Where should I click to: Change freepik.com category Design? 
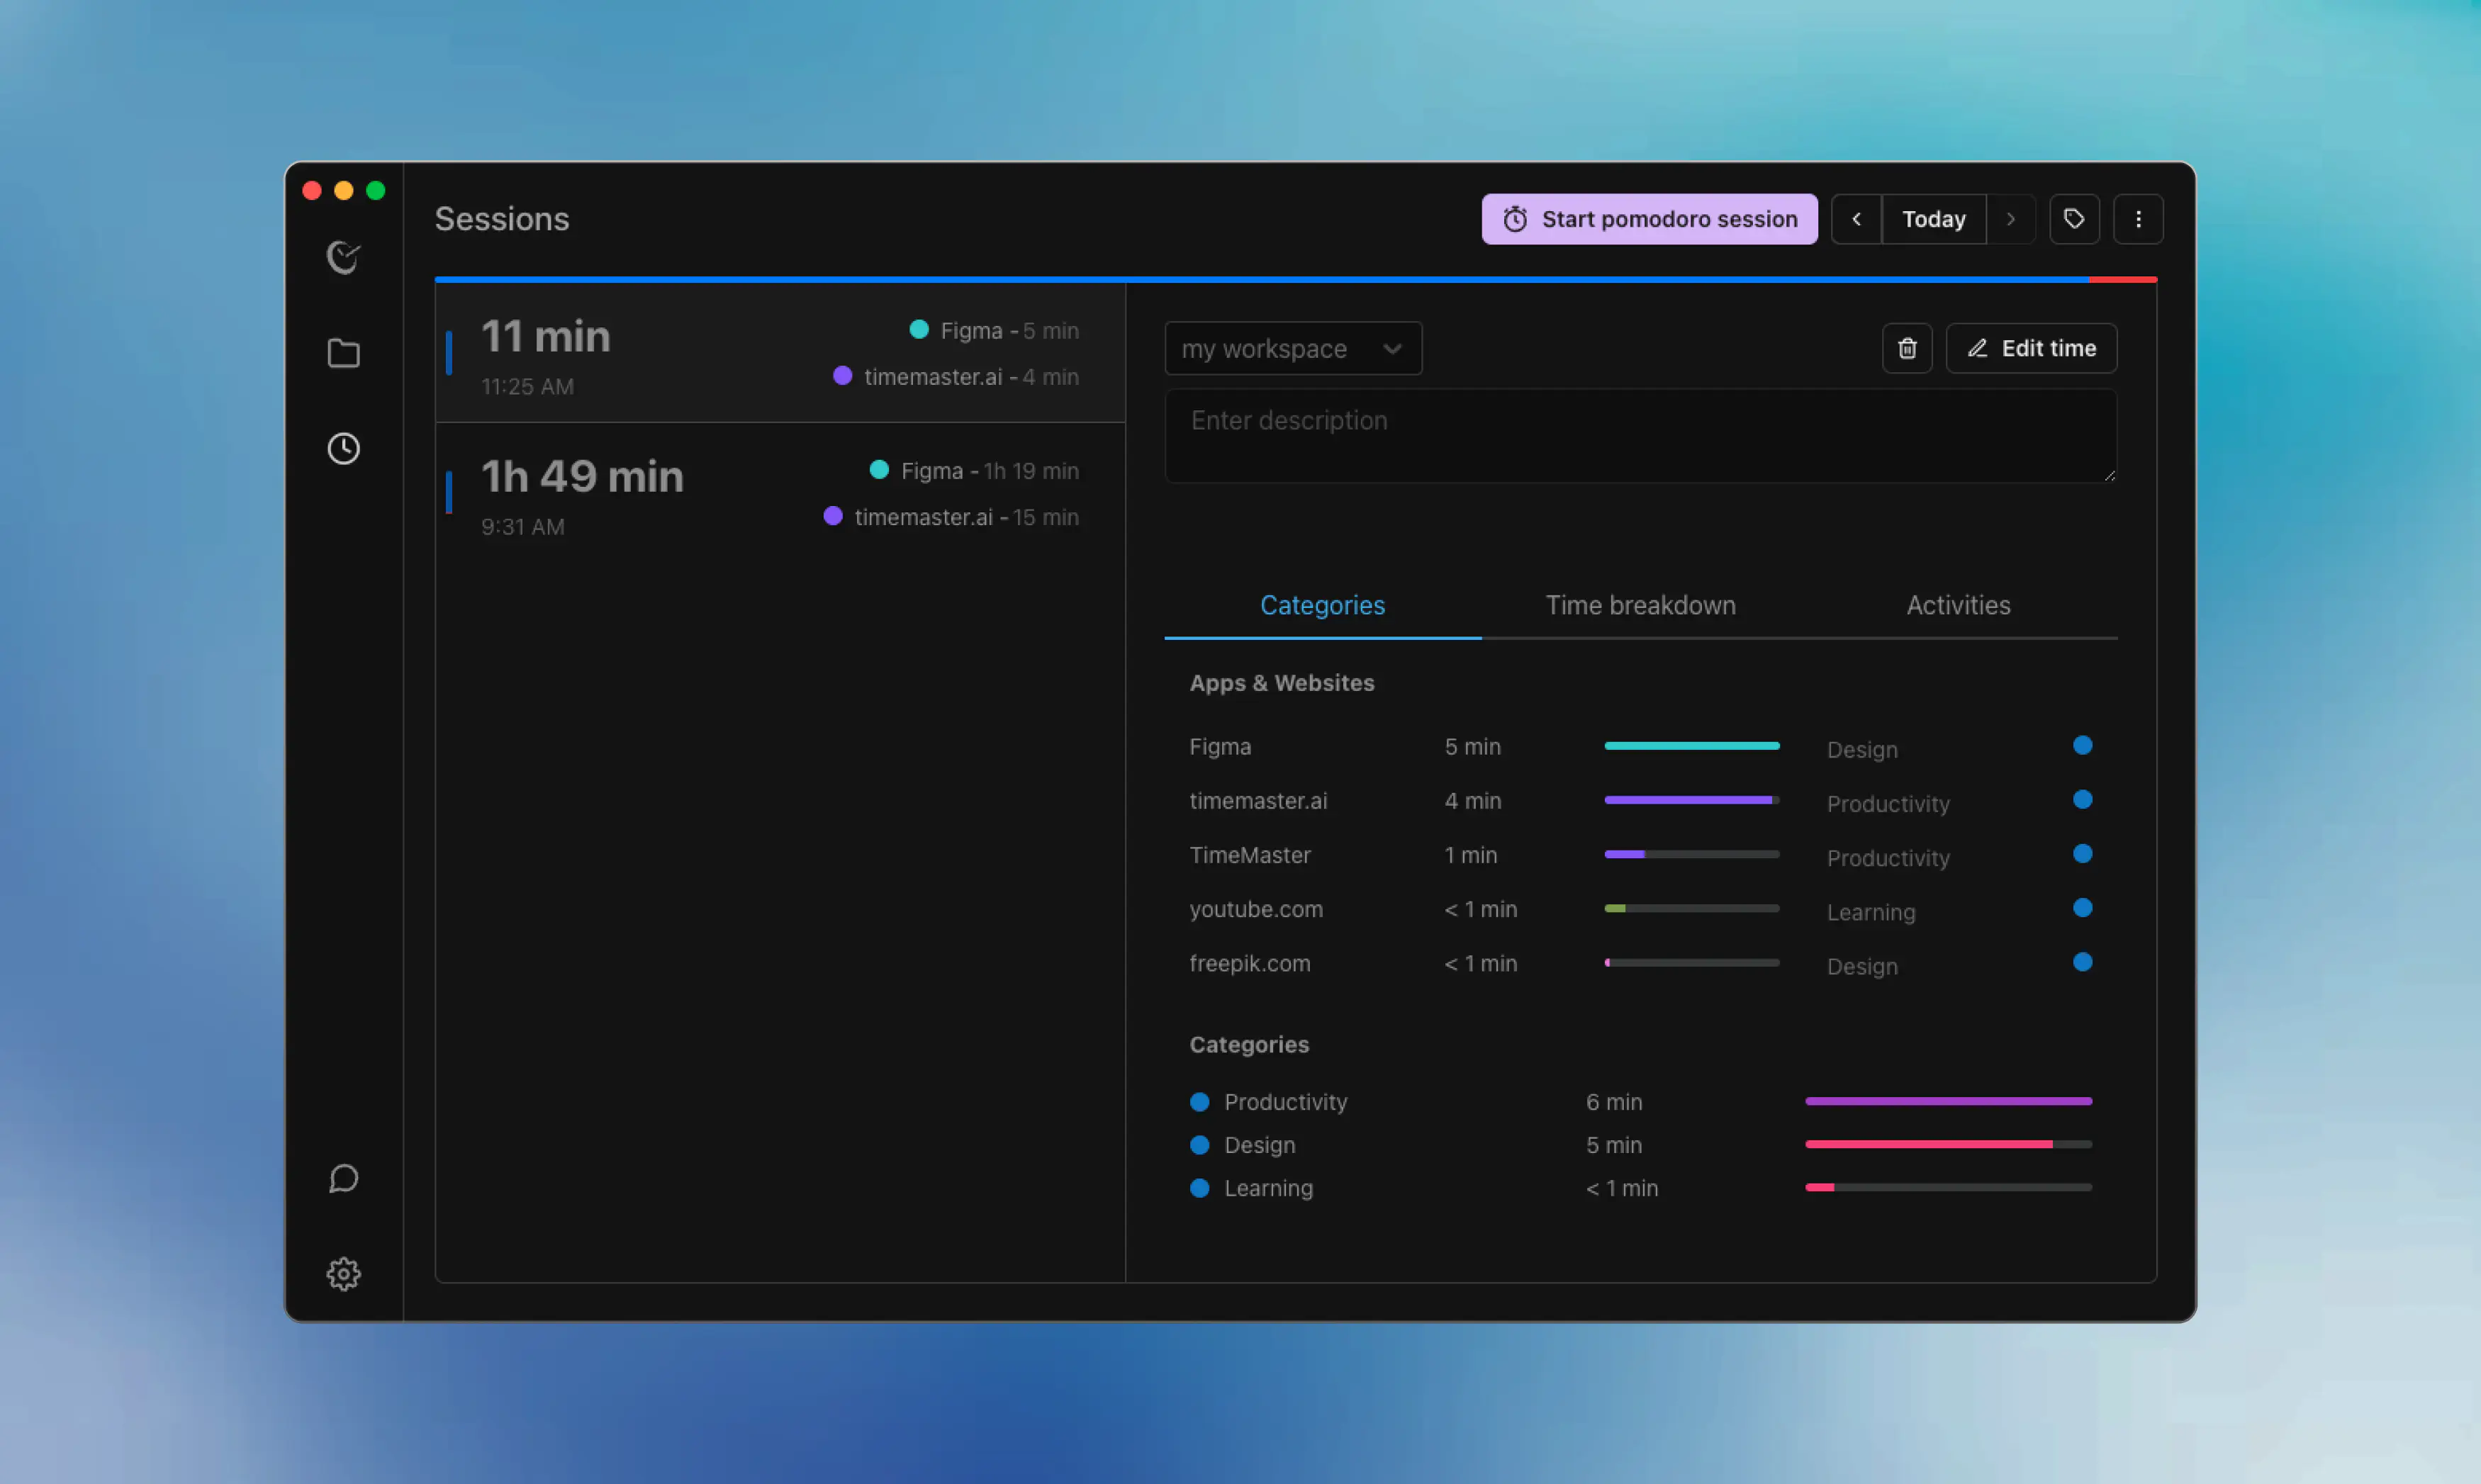click(1862, 966)
